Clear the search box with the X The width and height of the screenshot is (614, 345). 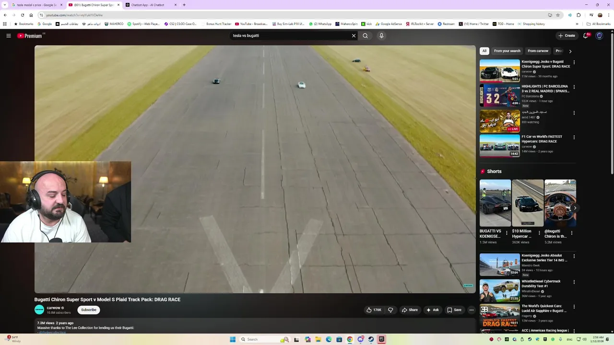354,35
